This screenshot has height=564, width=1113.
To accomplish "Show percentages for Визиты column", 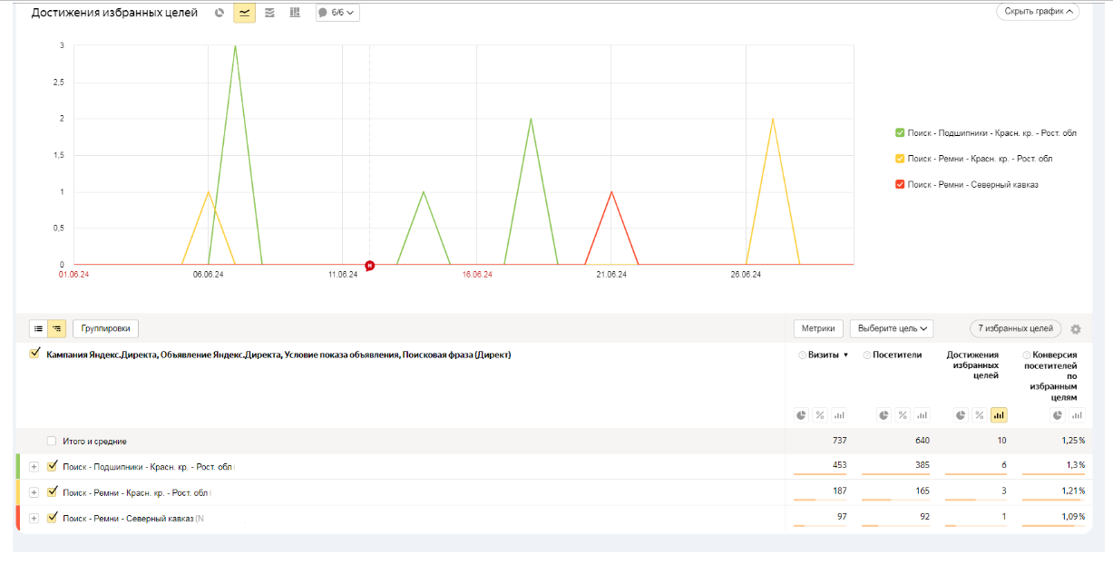I will 820,415.
